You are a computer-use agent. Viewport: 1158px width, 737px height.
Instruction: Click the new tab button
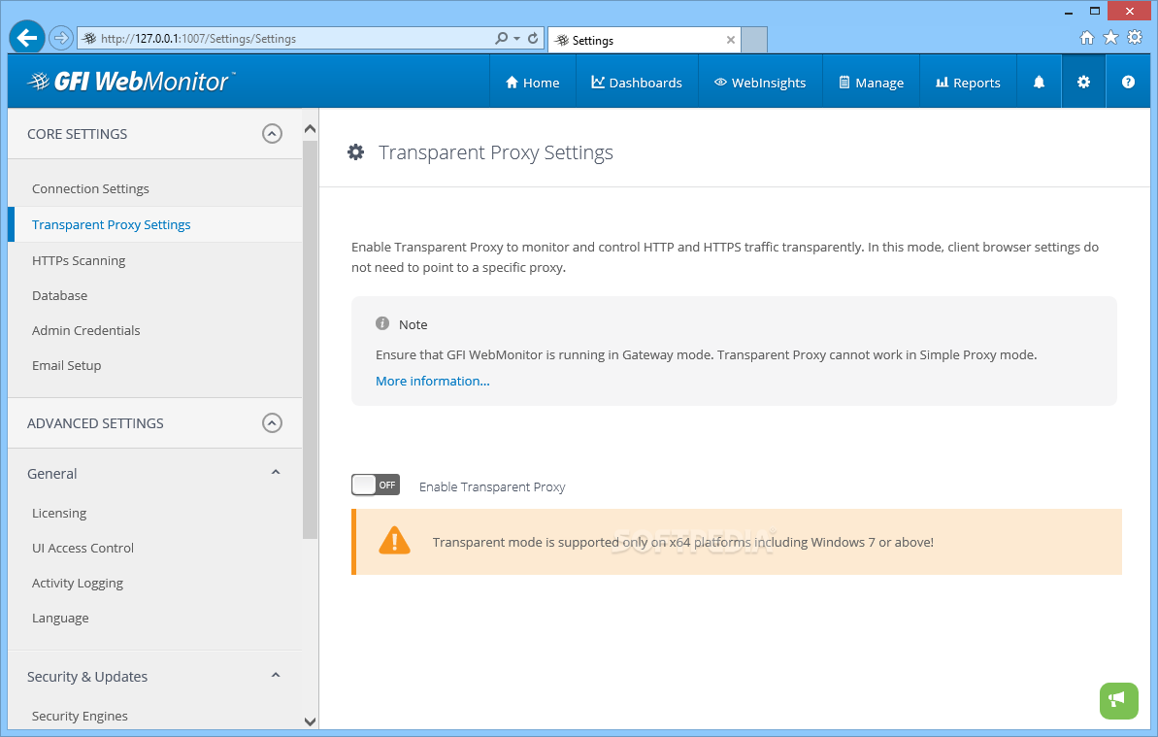coord(754,40)
